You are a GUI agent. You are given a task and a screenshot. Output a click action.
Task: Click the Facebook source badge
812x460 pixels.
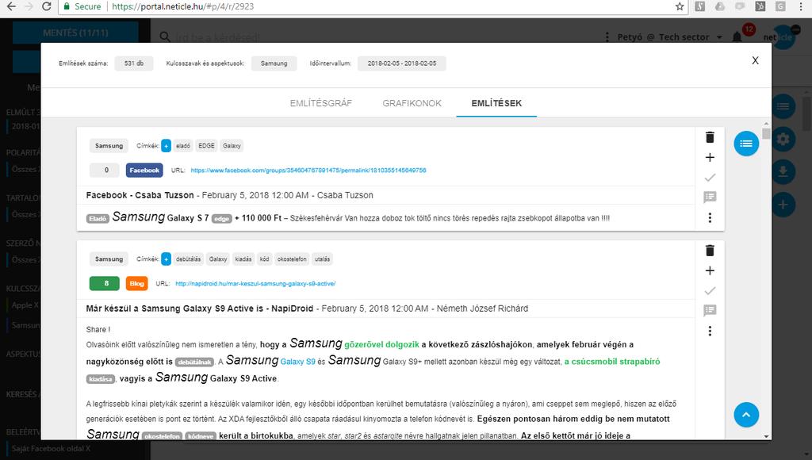point(144,171)
